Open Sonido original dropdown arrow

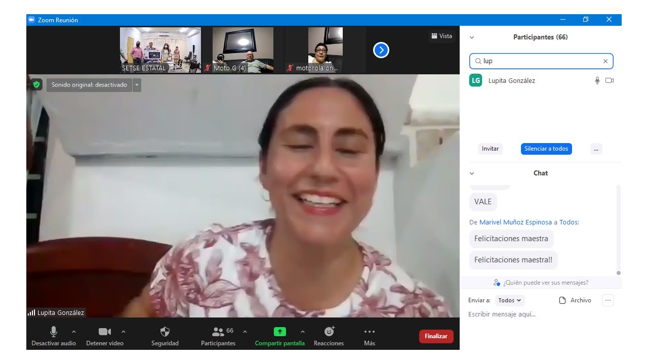(x=137, y=85)
